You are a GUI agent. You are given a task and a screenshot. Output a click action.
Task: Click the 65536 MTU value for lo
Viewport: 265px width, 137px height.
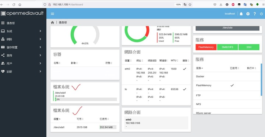pos(174,89)
